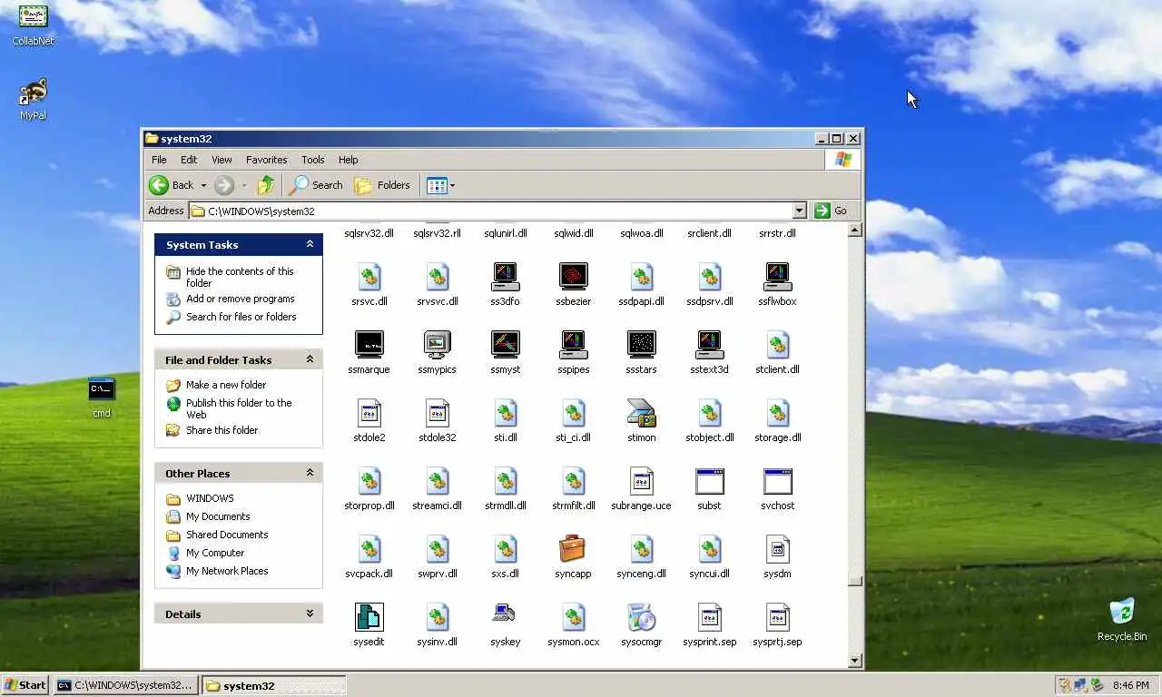Open the View menu
The image size is (1162, 697).
coord(222,160)
